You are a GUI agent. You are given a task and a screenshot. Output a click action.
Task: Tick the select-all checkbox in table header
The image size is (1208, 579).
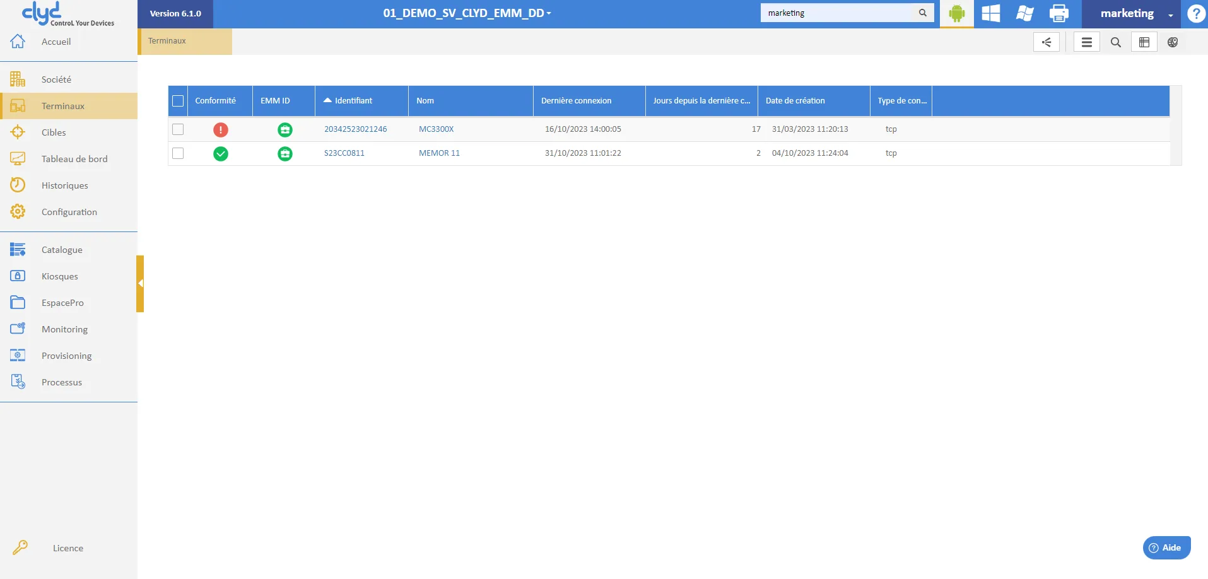tap(178, 101)
